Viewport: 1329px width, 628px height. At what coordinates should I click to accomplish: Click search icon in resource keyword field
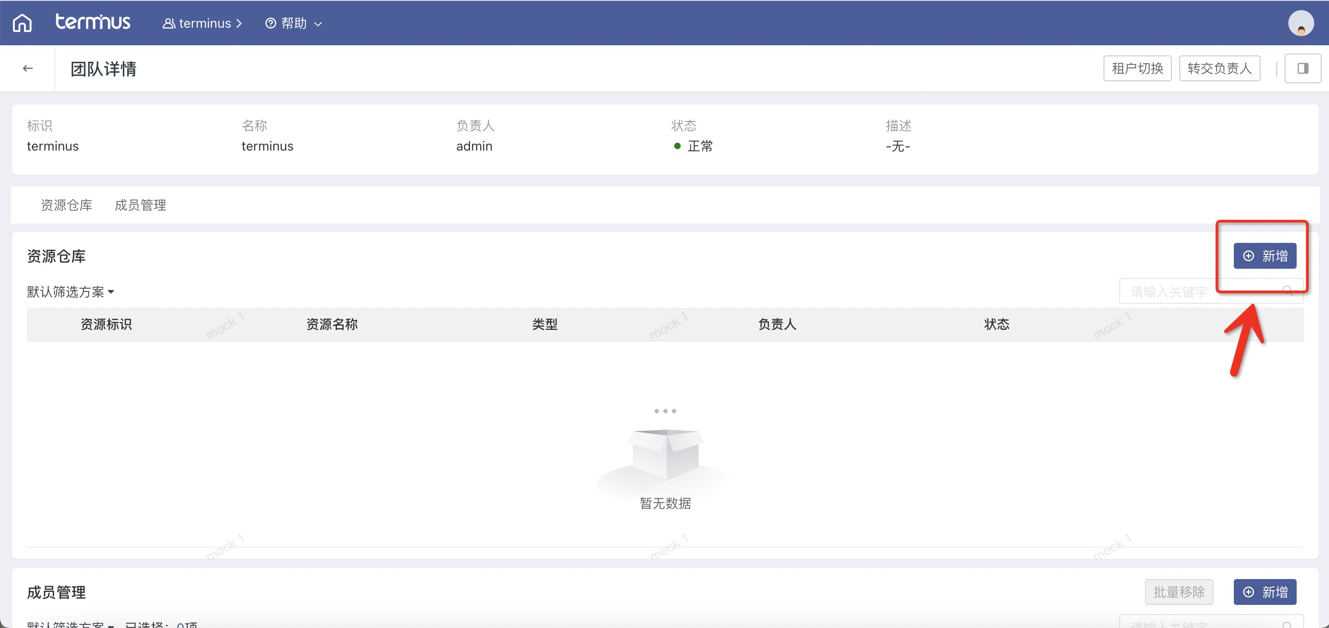[1287, 291]
